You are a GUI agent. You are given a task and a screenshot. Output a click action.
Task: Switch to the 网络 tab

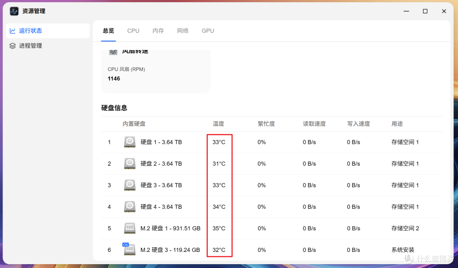[182, 30]
